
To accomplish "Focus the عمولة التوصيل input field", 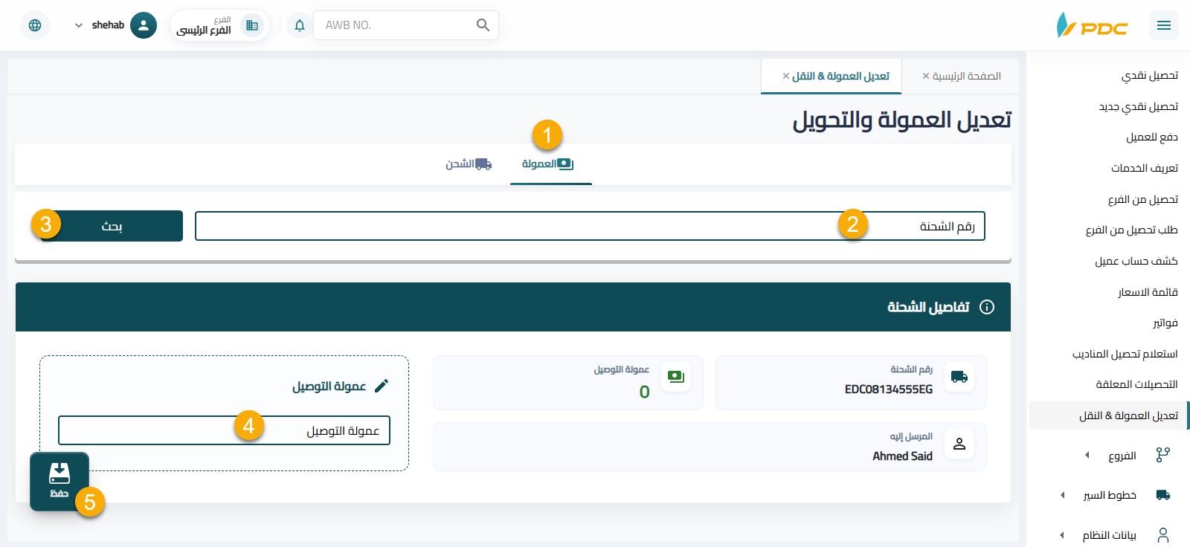I will (224, 430).
